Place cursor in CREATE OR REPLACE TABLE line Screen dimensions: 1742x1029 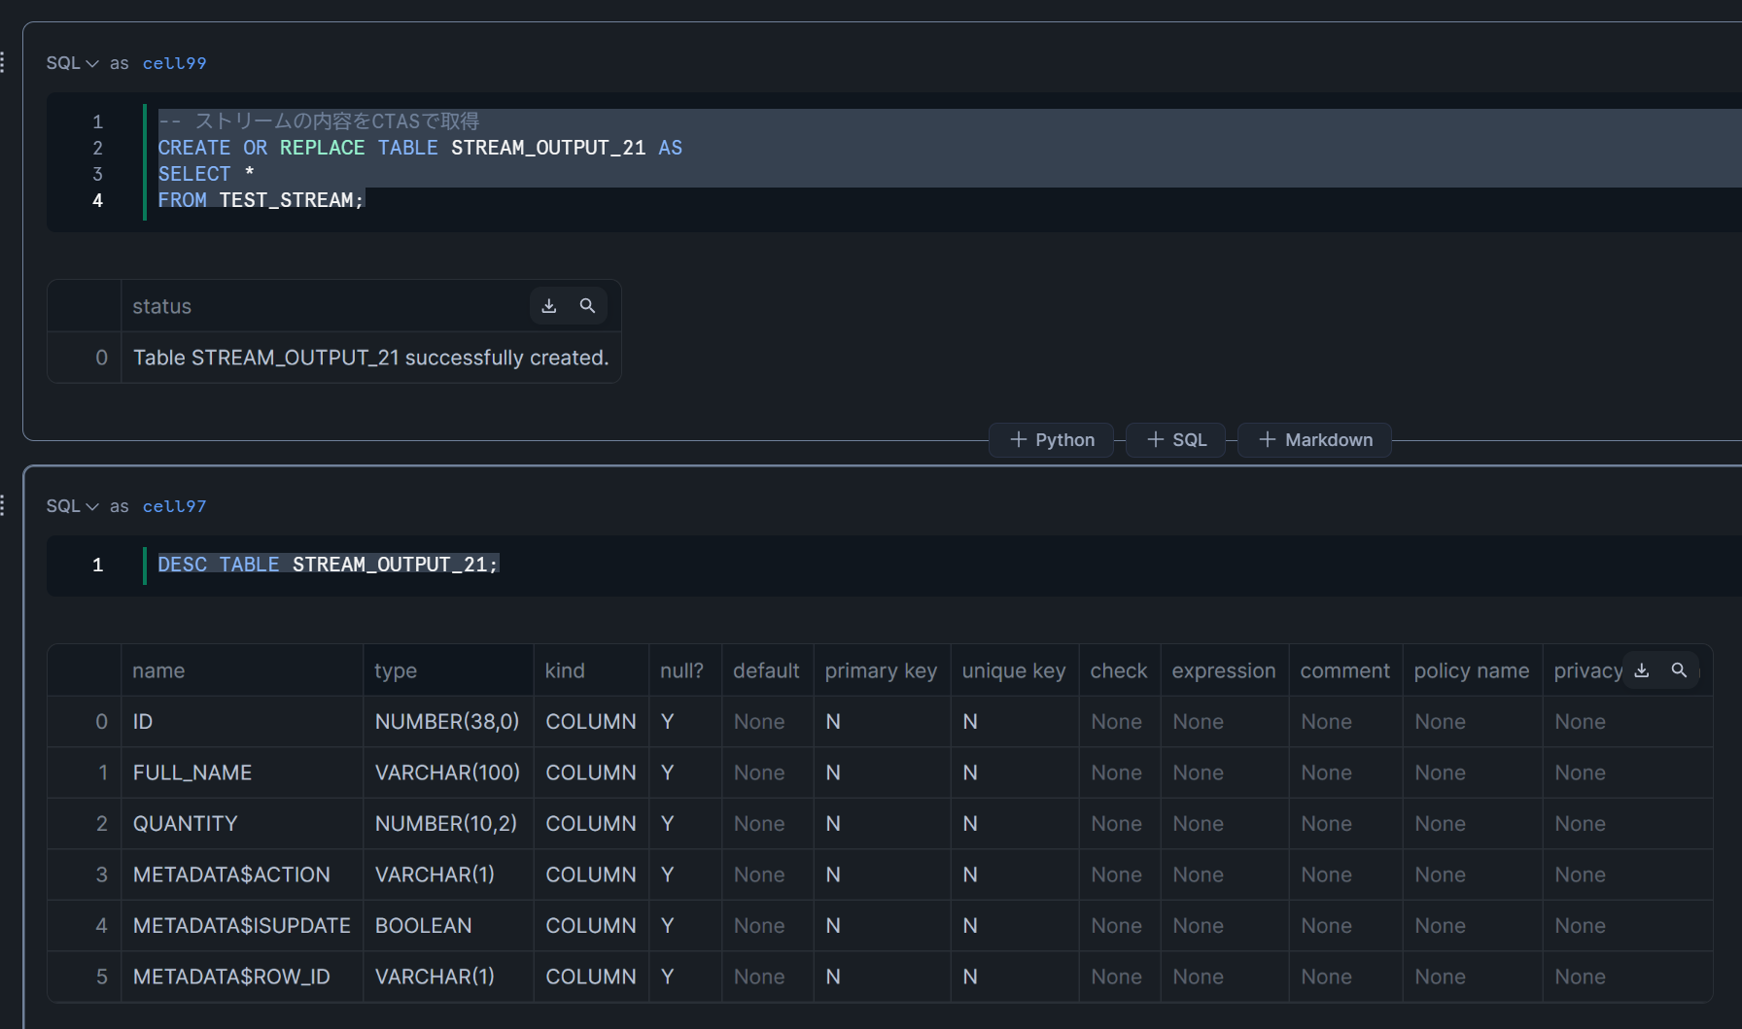(420, 148)
